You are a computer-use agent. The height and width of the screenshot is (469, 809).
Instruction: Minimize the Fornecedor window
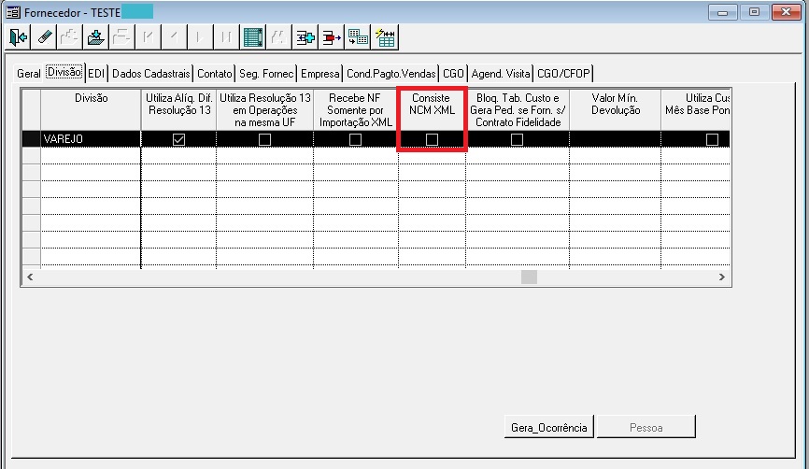tap(722, 12)
